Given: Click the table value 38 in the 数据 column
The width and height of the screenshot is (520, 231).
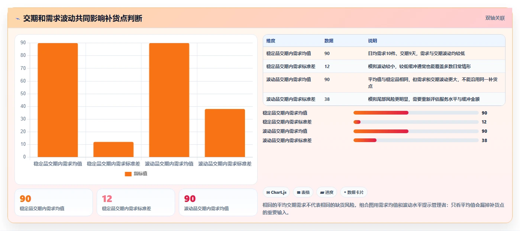Looking at the screenshot, I should point(327,99).
